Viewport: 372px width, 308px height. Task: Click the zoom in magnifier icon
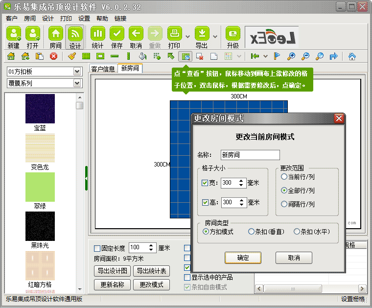point(291,56)
